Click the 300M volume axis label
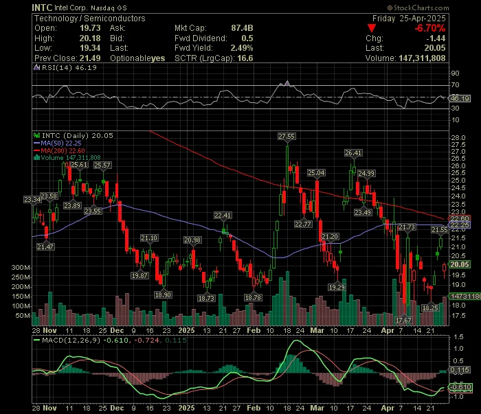The image size is (481, 414). 21,268
